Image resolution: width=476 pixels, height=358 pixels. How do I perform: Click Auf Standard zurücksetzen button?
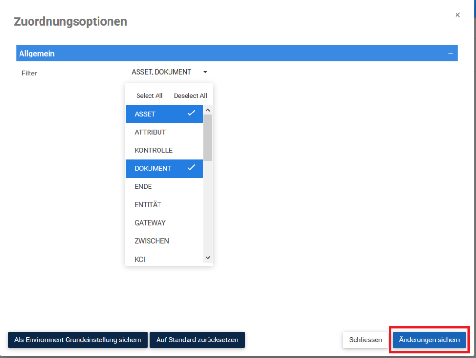click(x=198, y=340)
